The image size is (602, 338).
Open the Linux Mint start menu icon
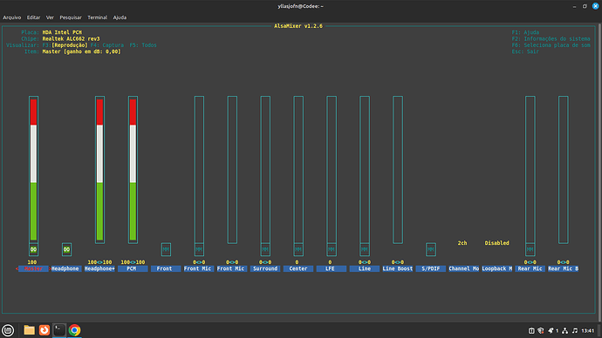pyautogui.click(x=8, y=330)
